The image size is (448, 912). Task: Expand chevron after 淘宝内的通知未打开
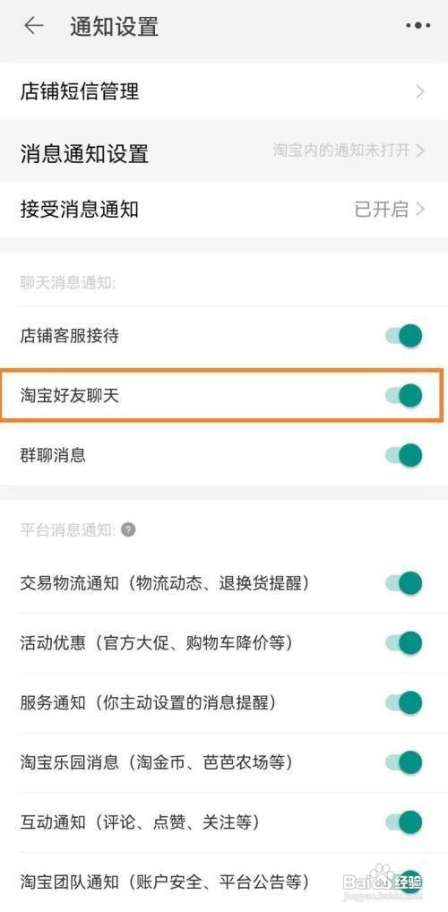point(420,151)
